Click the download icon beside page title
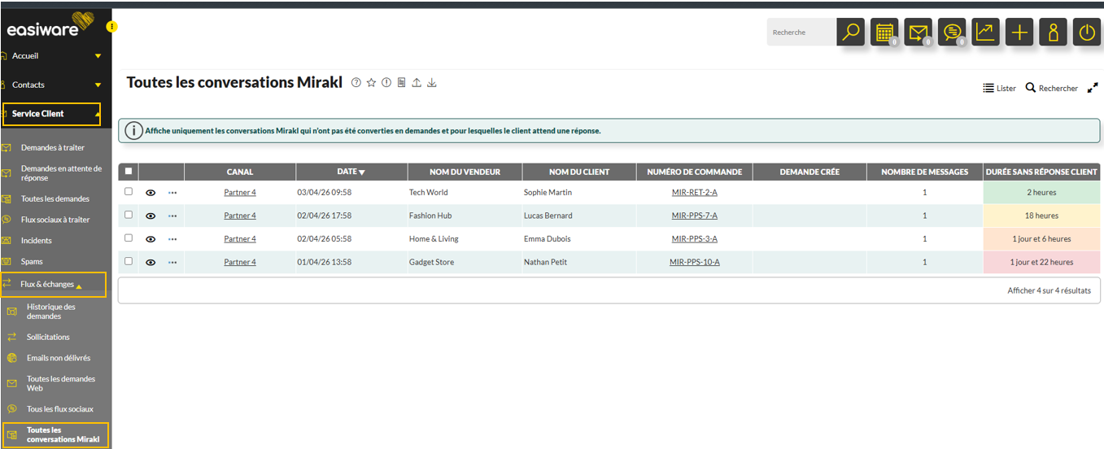 point(432,82)
